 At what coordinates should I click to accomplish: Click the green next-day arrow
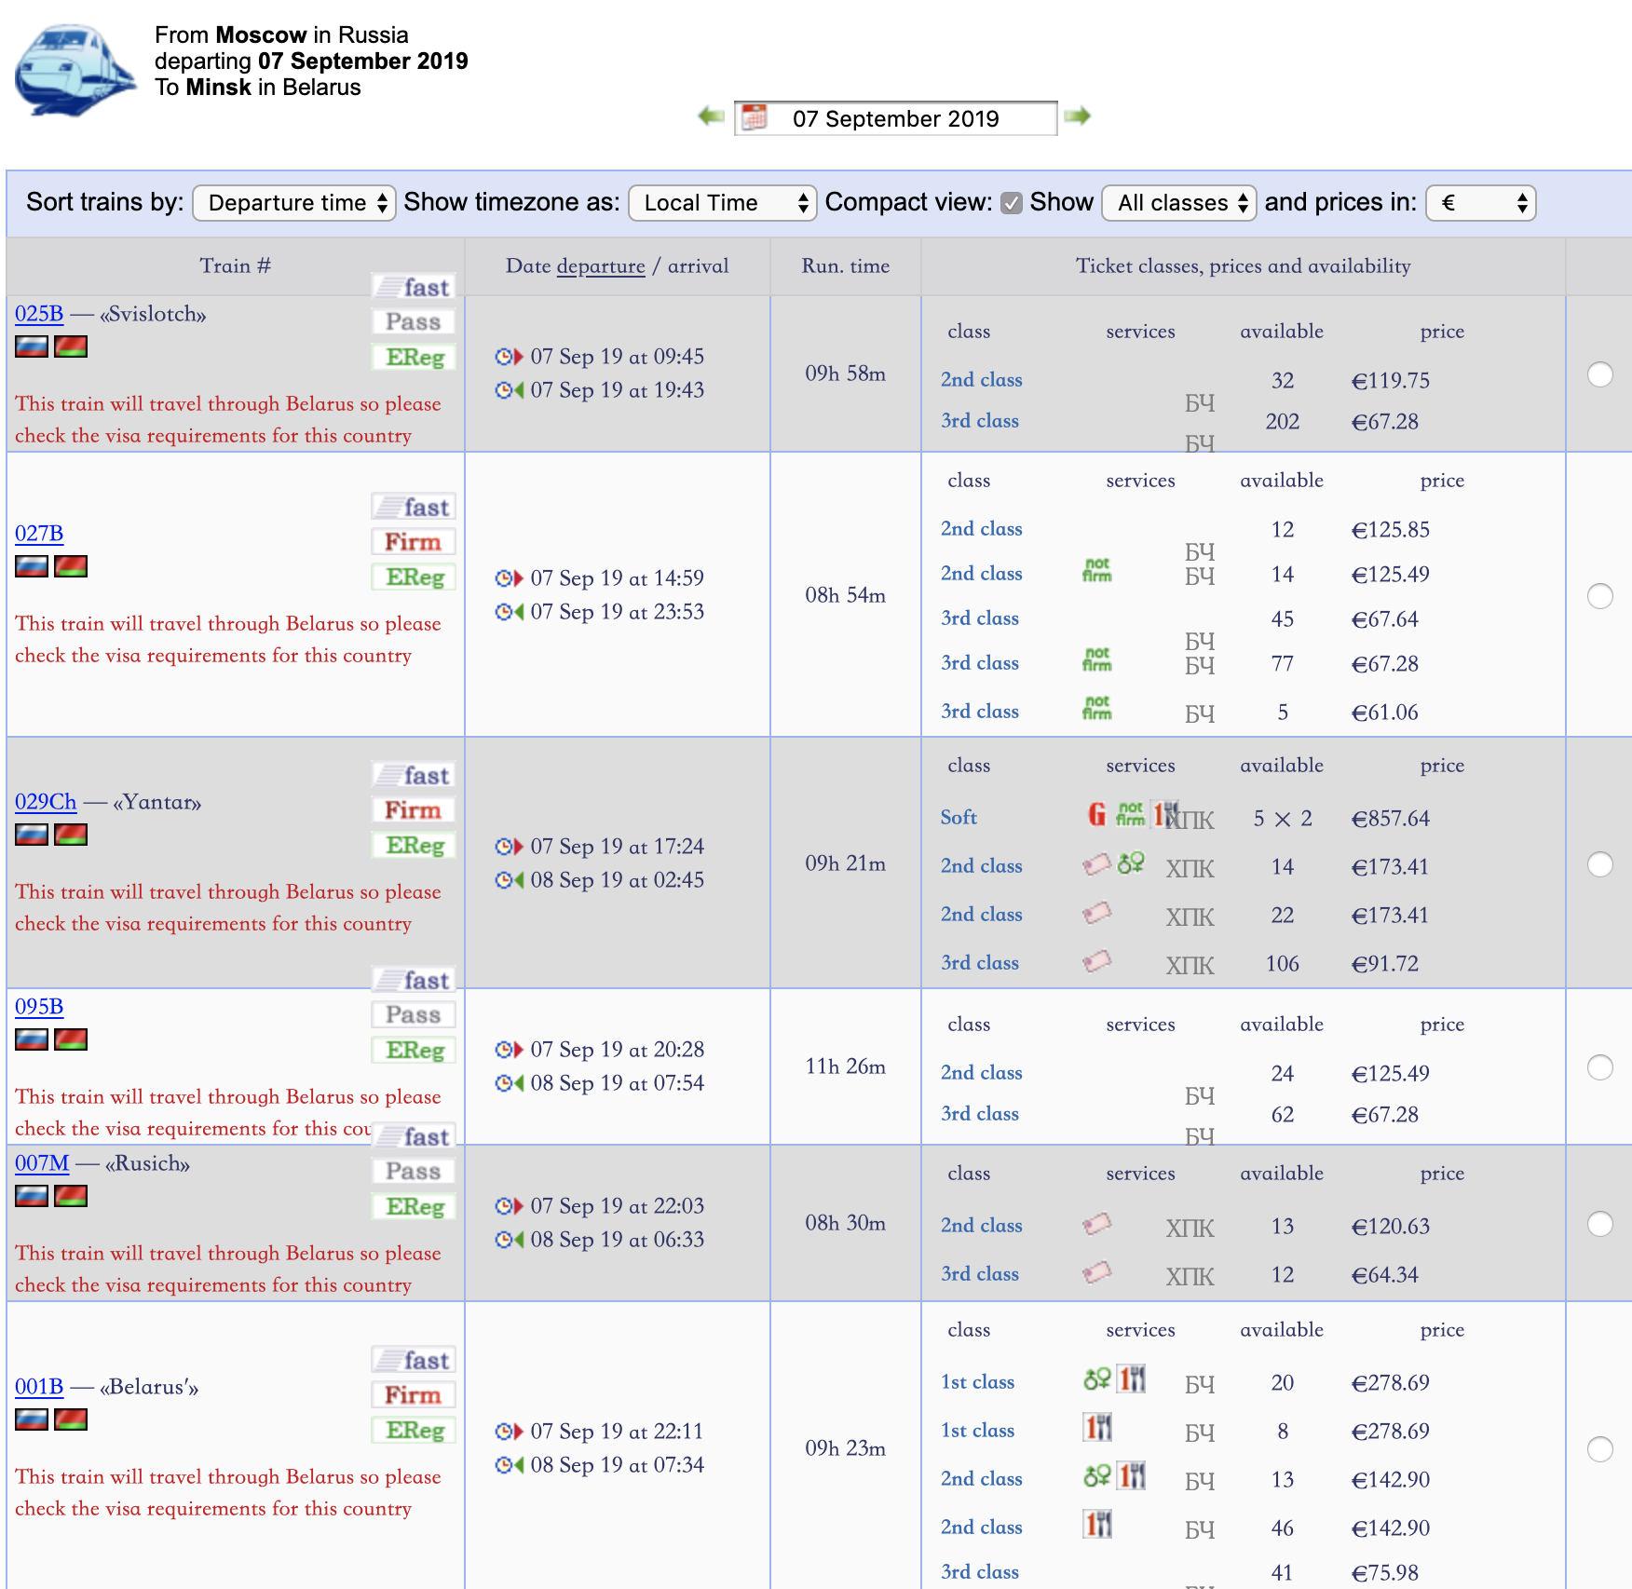coord(1078,116)
